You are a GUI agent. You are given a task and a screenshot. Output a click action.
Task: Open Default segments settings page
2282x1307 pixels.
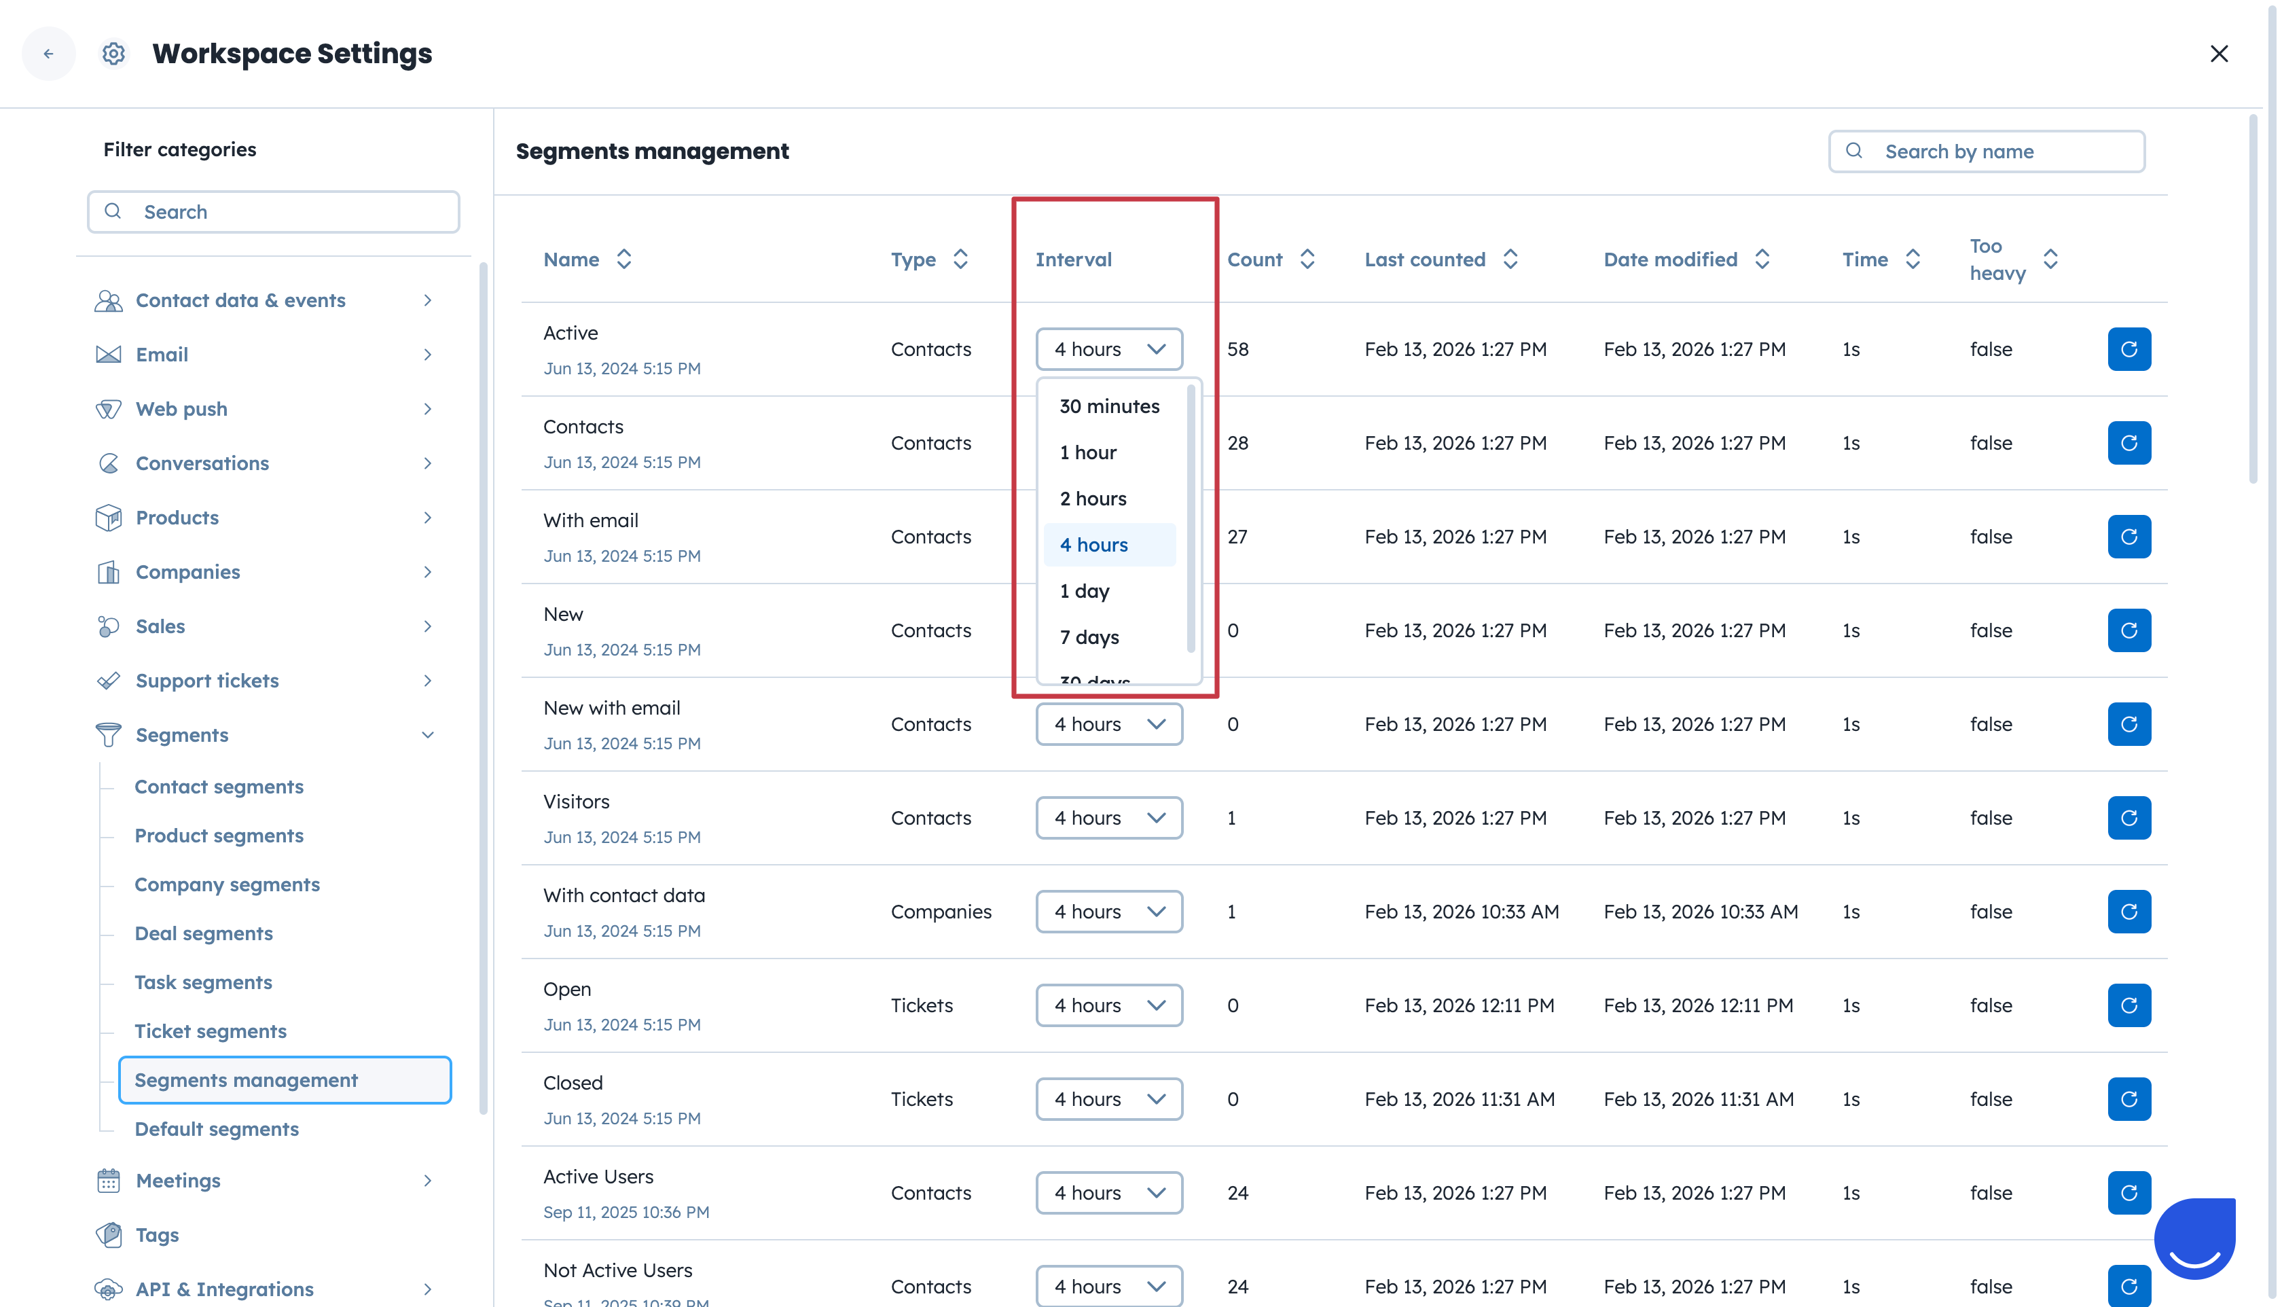[216, 1129]
